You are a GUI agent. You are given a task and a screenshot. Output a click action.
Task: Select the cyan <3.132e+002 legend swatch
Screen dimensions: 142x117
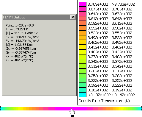(x=83, y=95)
